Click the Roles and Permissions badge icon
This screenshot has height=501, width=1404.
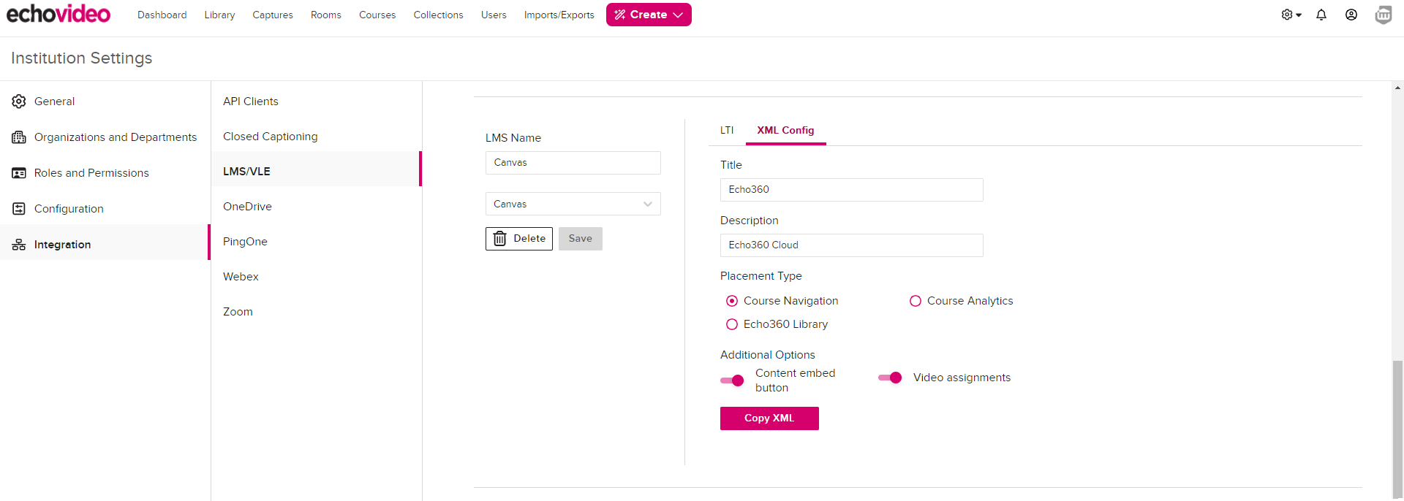(x=19, y=173)
